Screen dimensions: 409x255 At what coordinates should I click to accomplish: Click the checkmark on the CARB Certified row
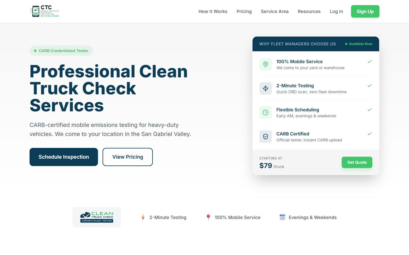[370, 134]
